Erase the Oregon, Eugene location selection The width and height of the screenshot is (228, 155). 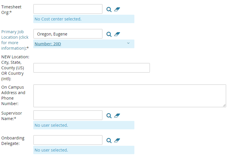[x=117, y=34]
